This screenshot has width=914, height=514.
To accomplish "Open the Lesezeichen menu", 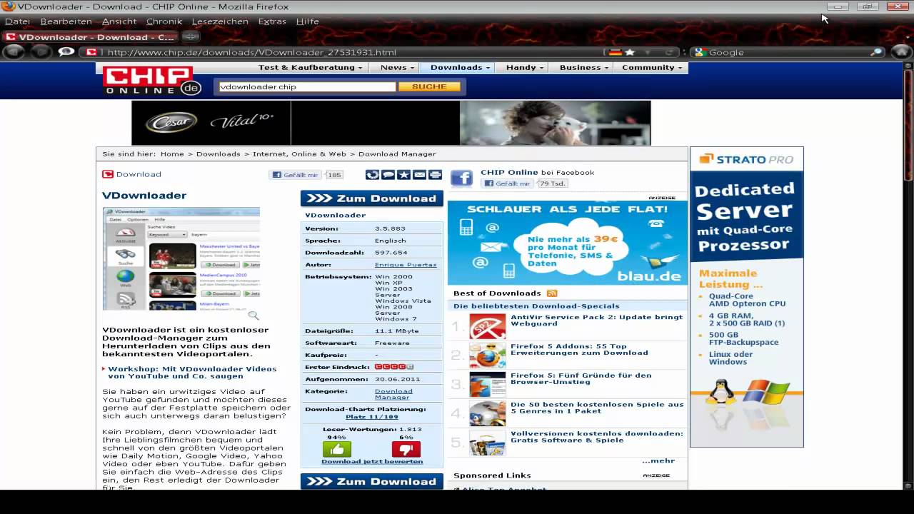I will [x=220, y=21].
